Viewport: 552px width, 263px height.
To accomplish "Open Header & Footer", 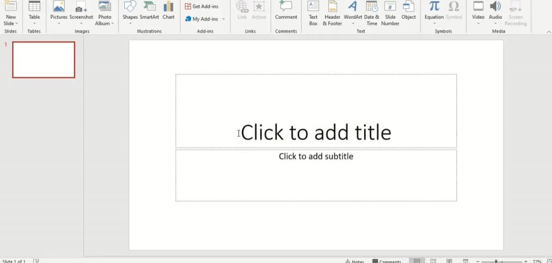I will [x=332, y=14].
